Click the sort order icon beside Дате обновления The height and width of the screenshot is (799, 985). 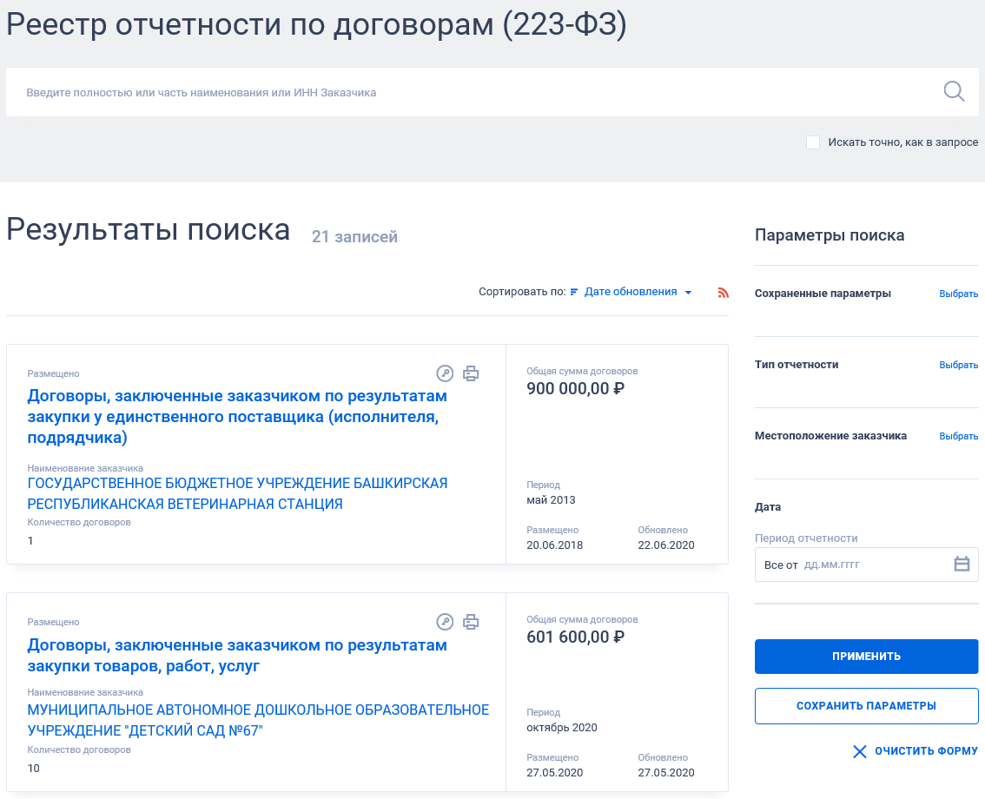pos(573,292)
